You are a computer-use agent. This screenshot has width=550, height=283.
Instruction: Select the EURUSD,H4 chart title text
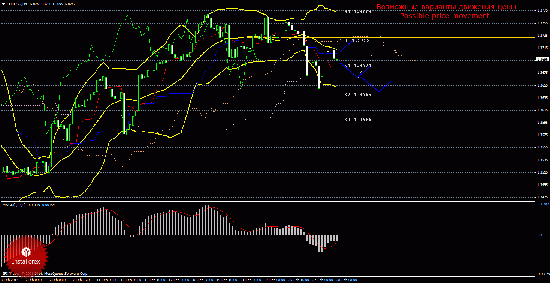point(16,4)
